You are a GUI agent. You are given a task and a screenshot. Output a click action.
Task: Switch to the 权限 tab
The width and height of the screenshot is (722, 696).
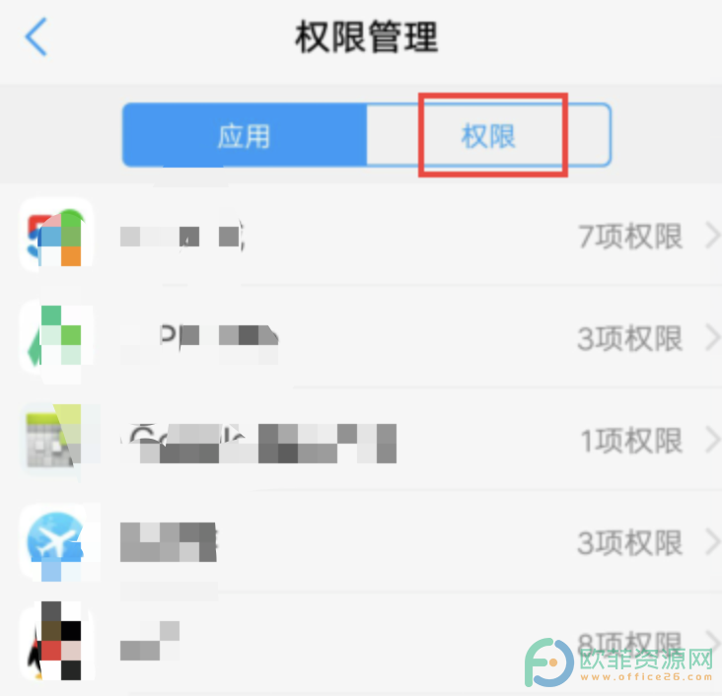point(488,135)
